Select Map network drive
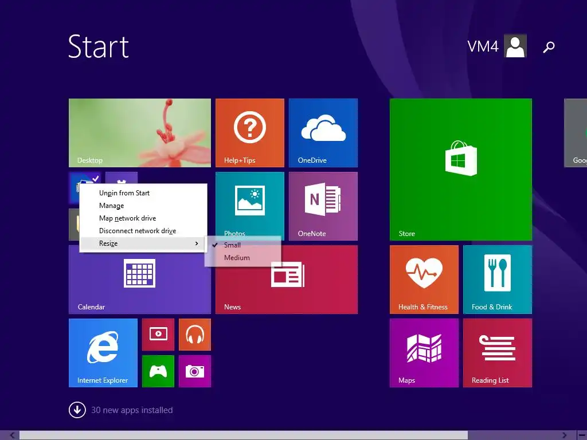Image resolution: width=587 pixels, height=440 pixels. click(x=143, y=218)
